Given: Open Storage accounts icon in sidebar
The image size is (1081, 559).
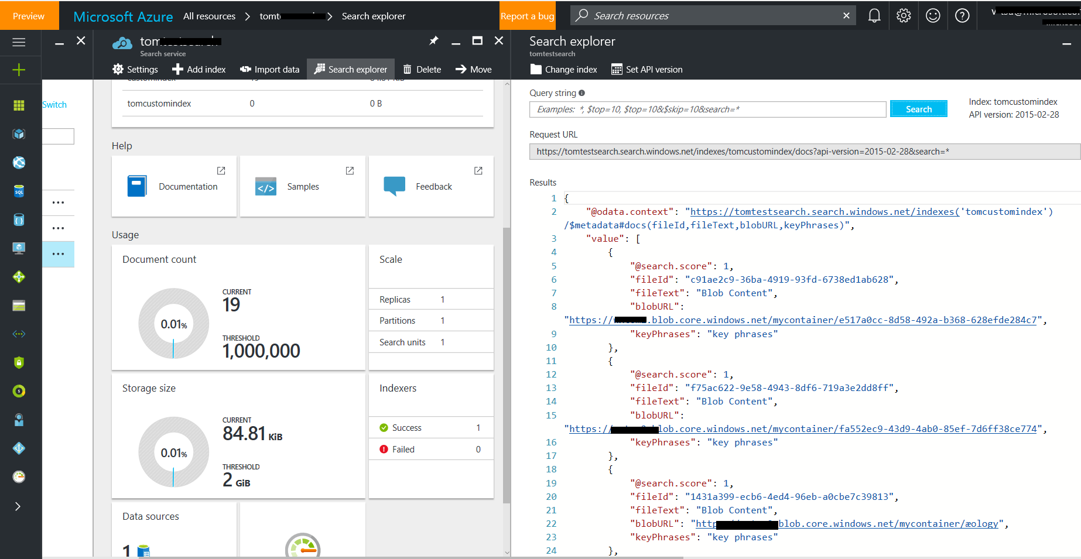Looking at the screenshot, I should [x=19, y=306].
